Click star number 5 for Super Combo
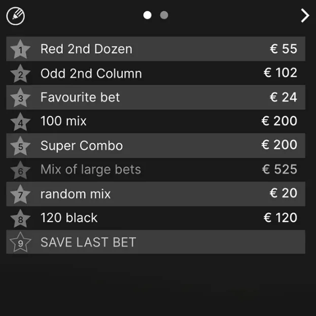316x316 pixels. tap(20, 146)
